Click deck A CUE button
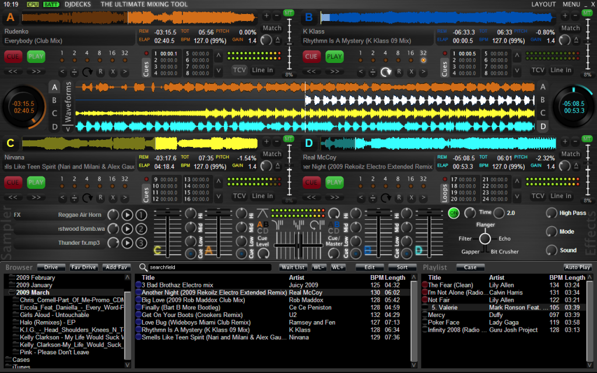 pyautogui.click(x=13, y=57)
